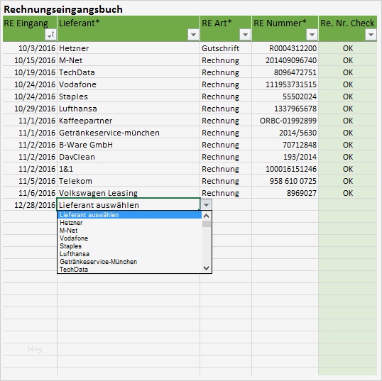Select invoice number 958 610 0725
Viewport: 382px width, 381px height.
(x=285, y=181)
